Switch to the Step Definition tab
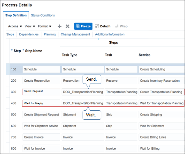Image resolution: width=185 pixels, height=154 pixels. tap(16, 15)
